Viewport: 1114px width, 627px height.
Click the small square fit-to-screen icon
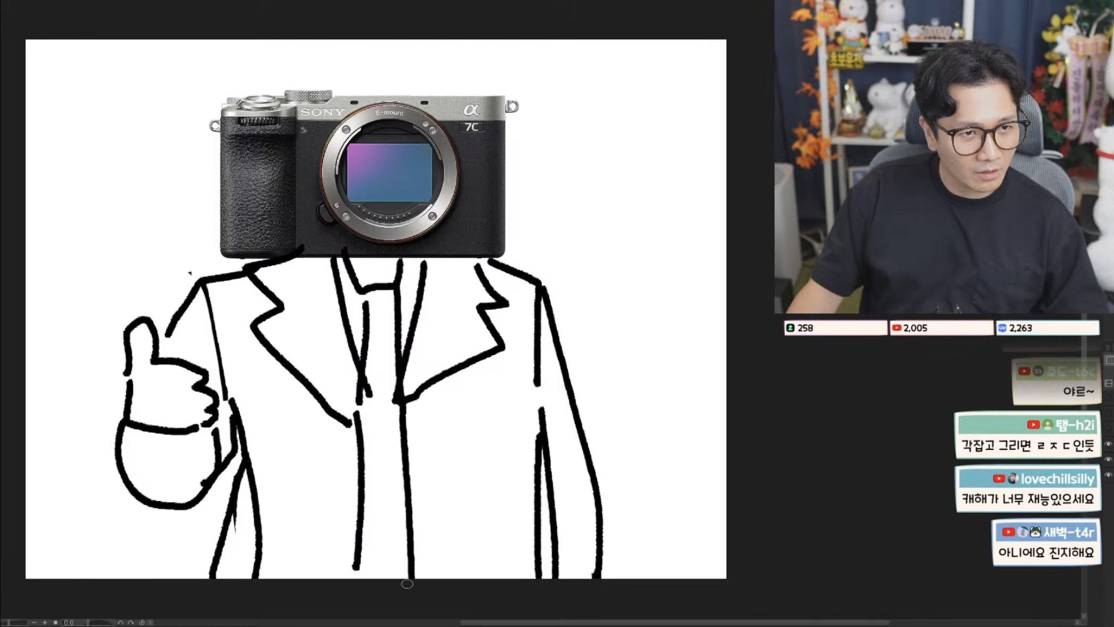point(55,622)
